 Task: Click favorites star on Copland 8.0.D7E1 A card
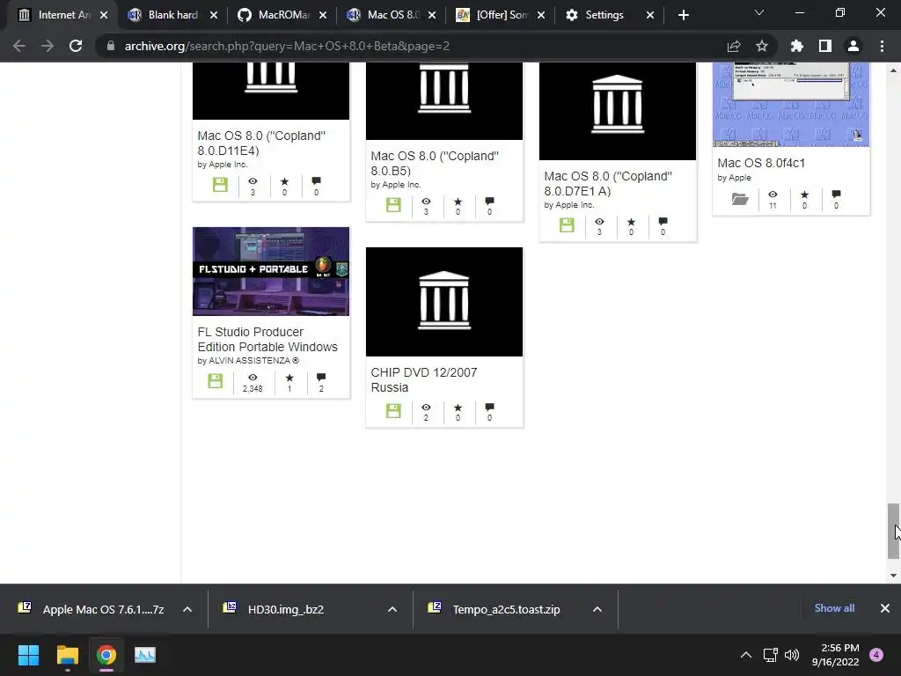point(631,221)
